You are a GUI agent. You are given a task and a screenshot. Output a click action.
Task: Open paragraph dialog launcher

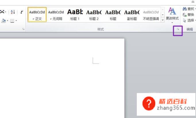[23, 29]
